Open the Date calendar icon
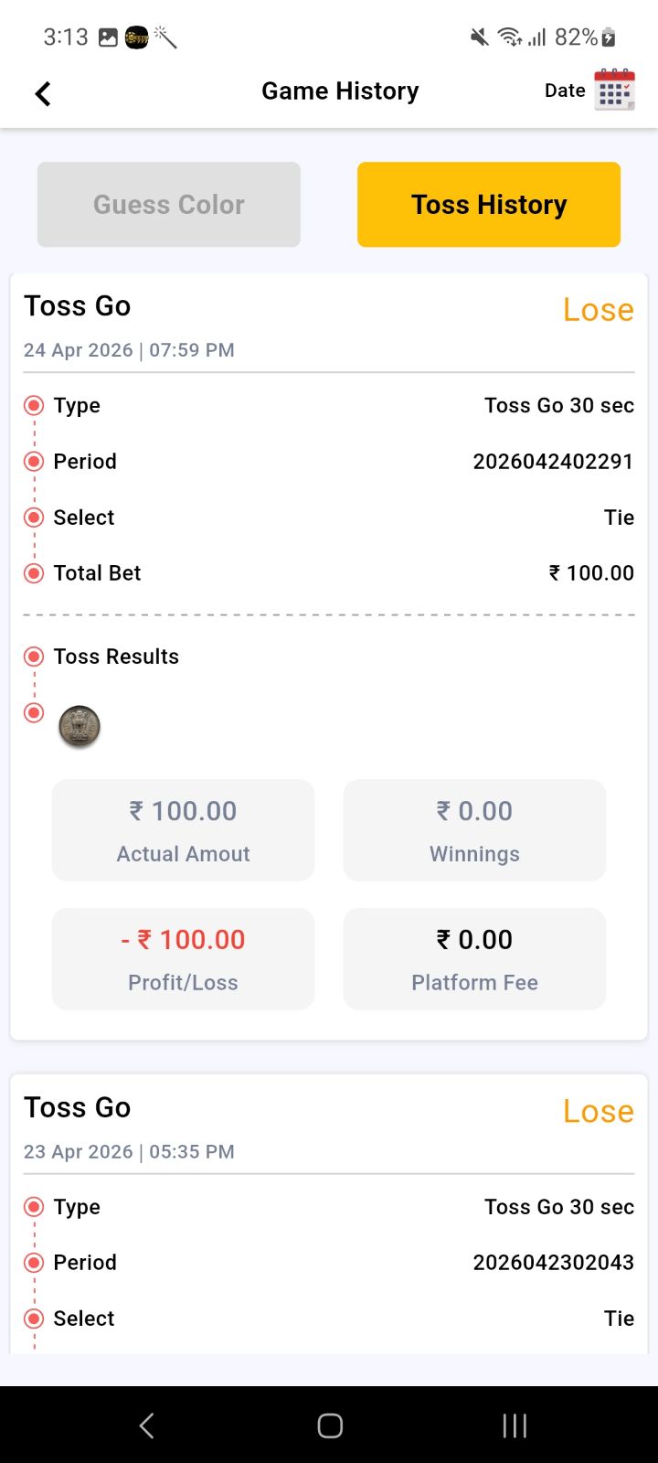This screenshot has height=1463, width=658. click(x=614, y=90)
